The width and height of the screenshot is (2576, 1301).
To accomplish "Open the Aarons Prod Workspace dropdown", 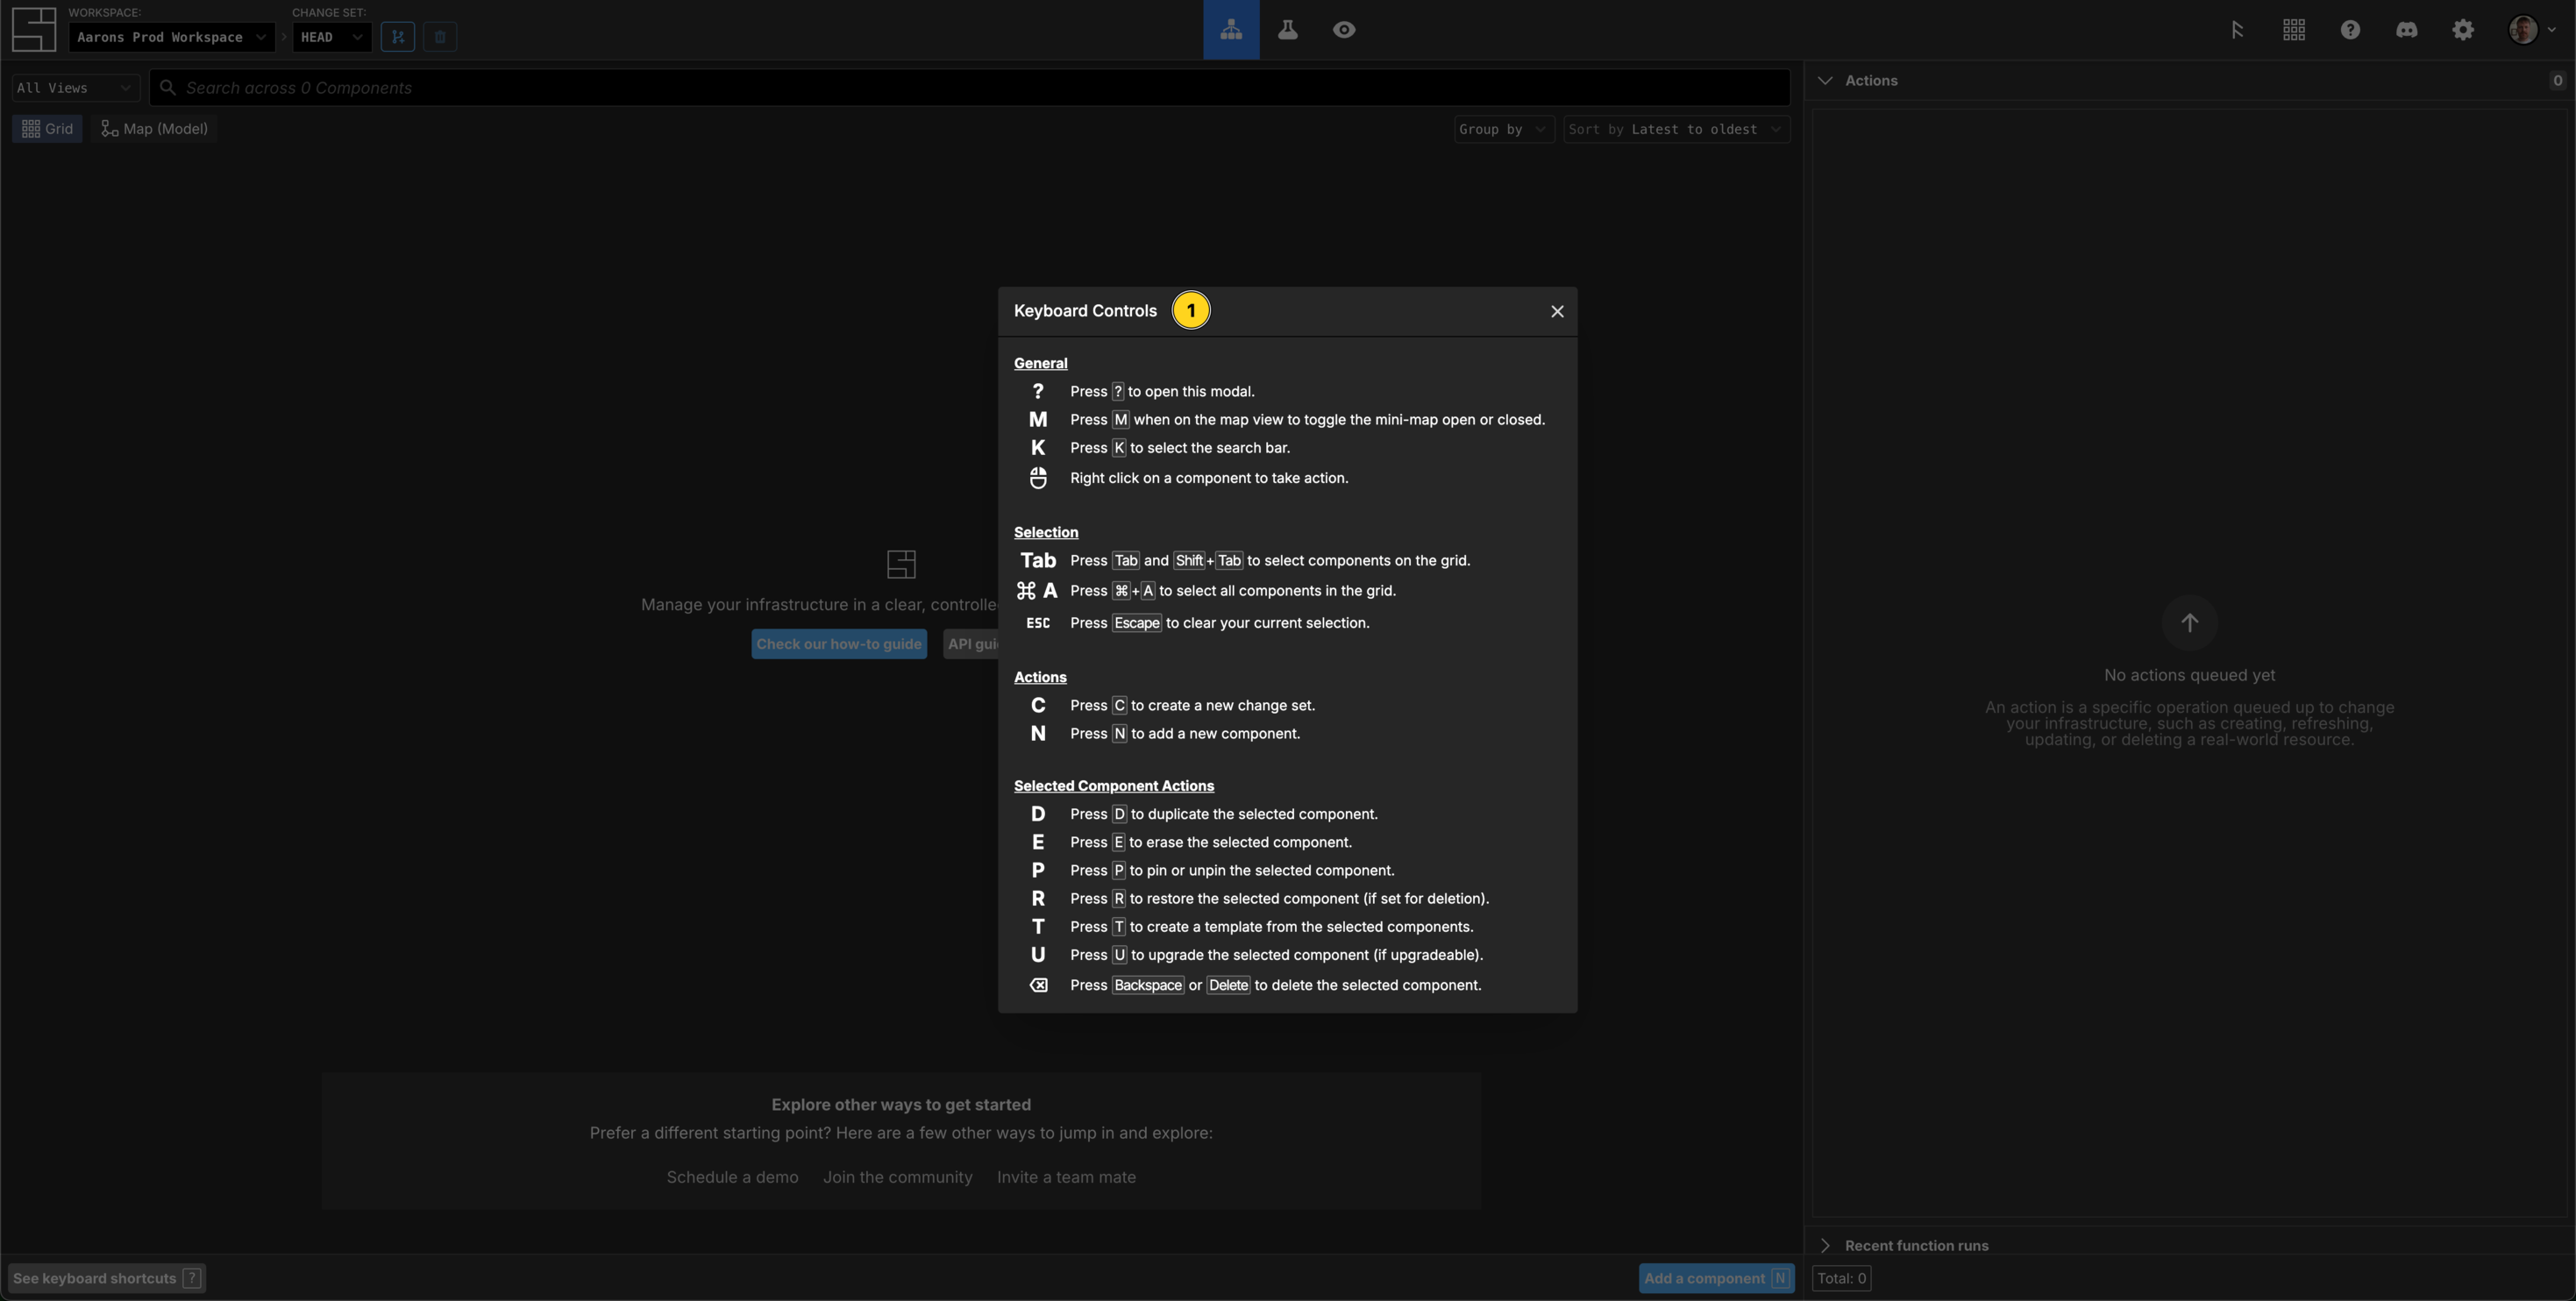I will click(x=171, y=37).
